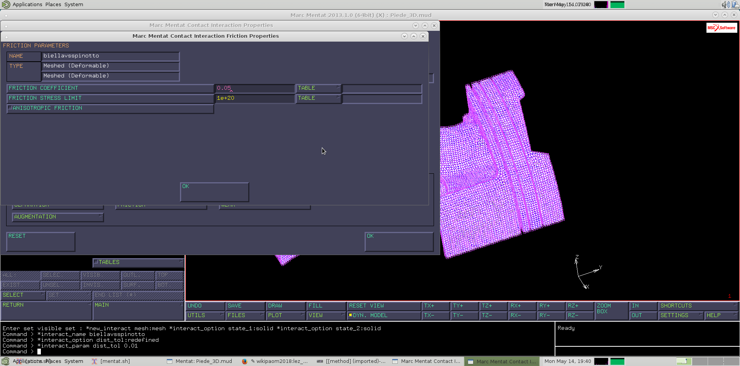The height and width of the screenshot is (366, 740).
Task: Click the friction coefficient table name field
Action: coord(382,89)
